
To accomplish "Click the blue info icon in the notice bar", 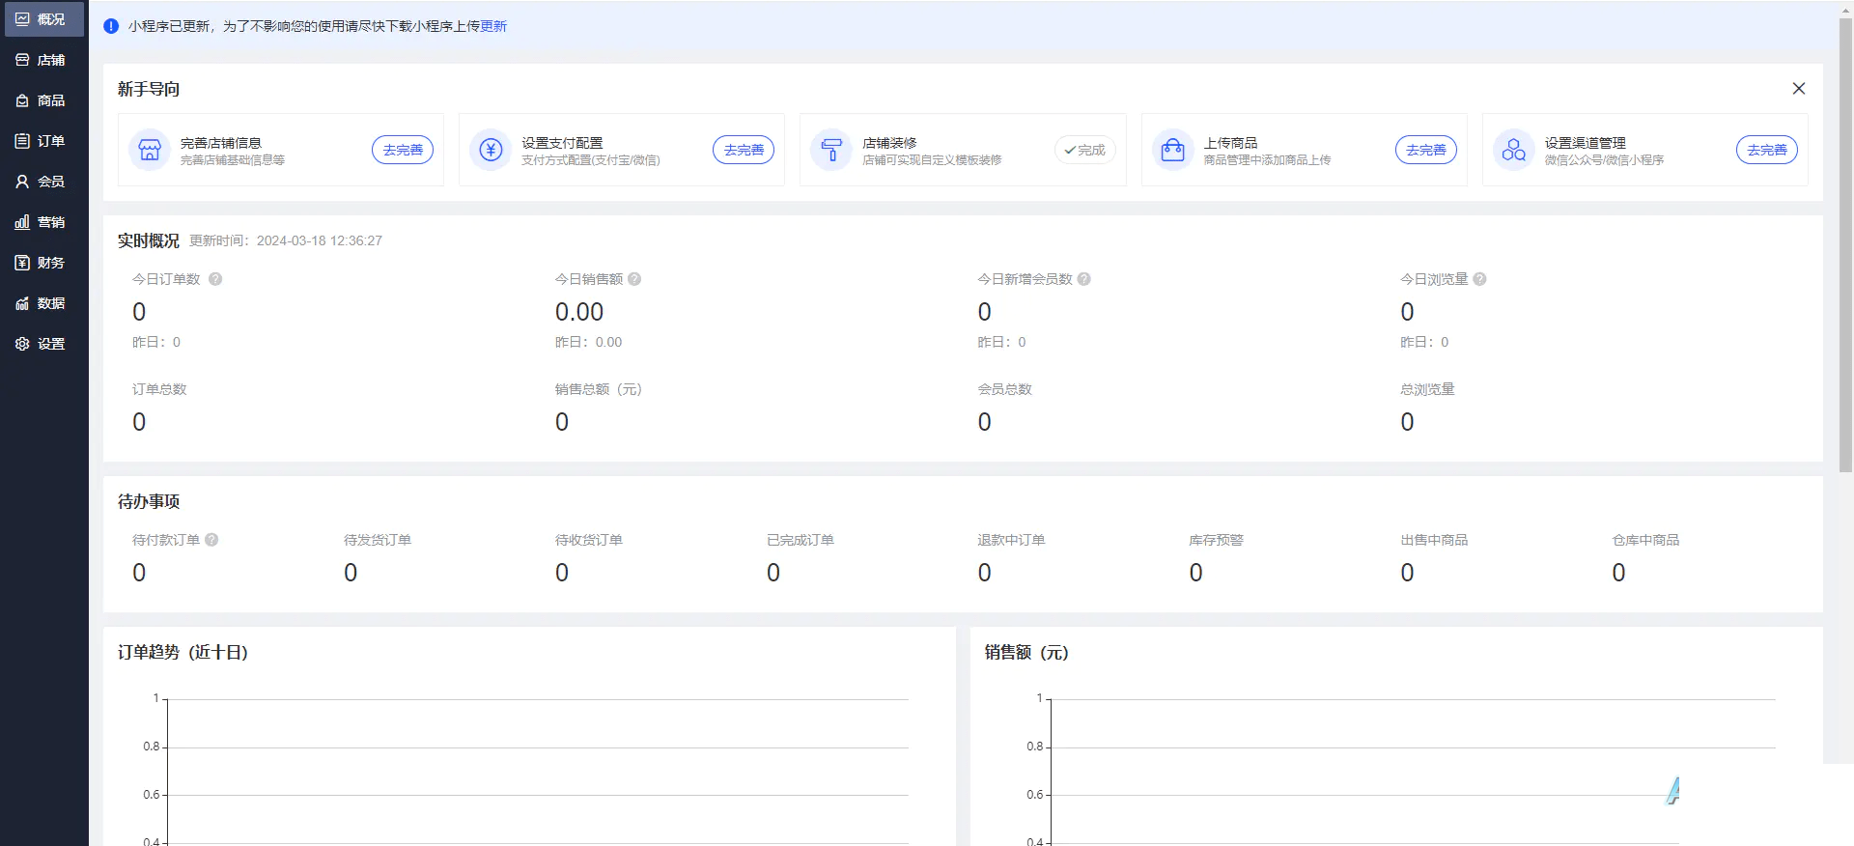I will point(111,26).
